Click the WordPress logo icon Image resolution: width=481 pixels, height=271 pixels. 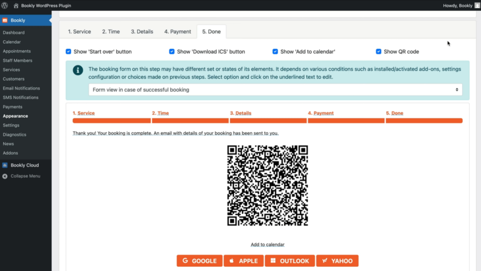(5, 6)
